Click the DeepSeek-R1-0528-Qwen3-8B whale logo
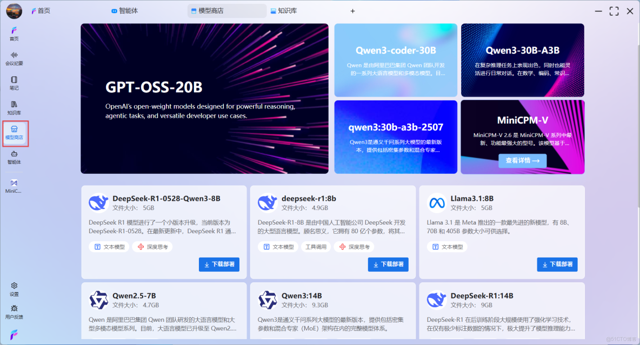Viewport: 640px width, 345px height. [x=98, y=202]
